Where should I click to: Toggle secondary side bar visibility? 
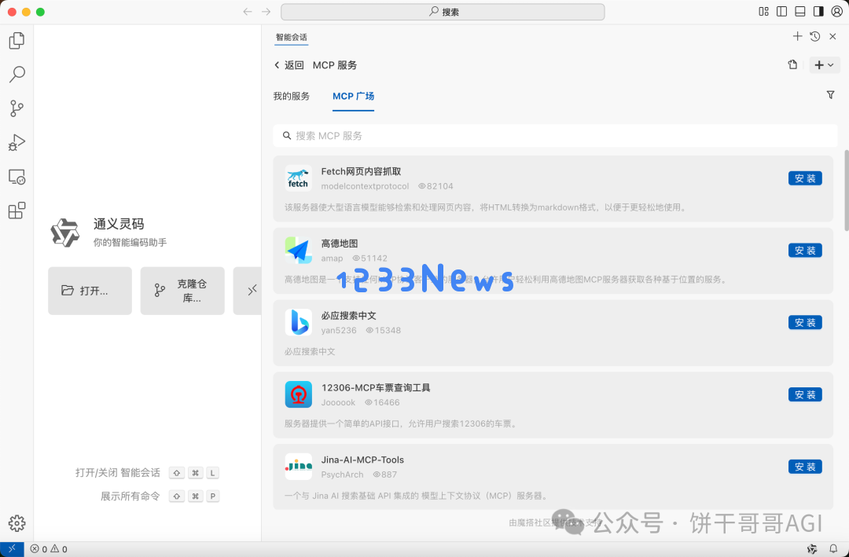[818, 11]
